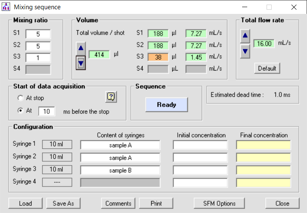Click the Save As button
The height and width of the screenshot is (213, 307).
(63, 203)
